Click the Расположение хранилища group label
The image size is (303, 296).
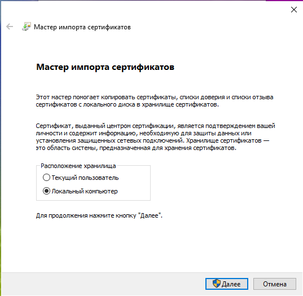(x=78, y=166)
